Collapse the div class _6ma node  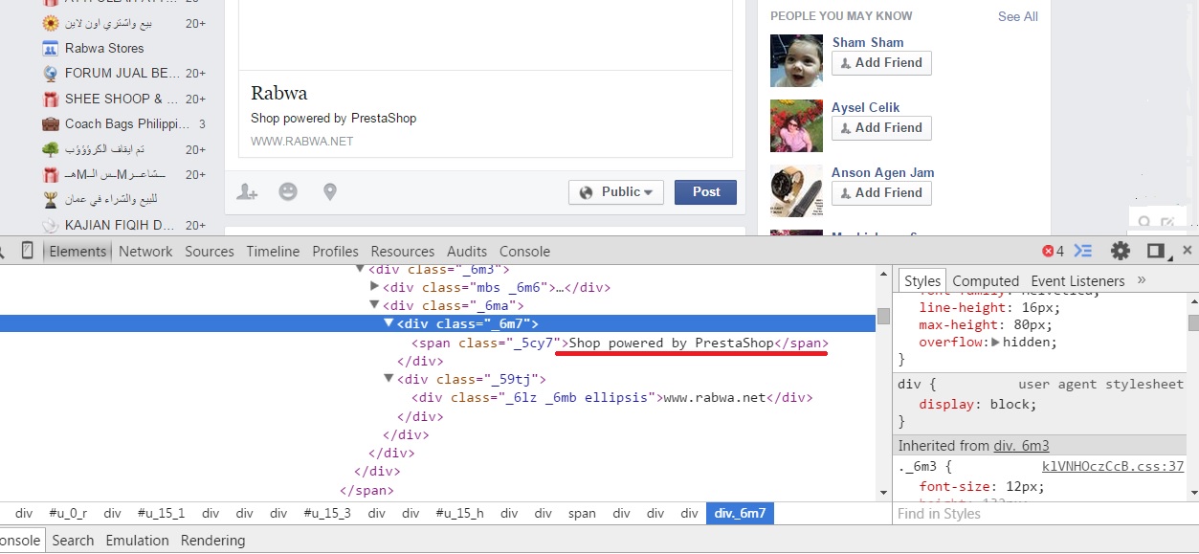pyautogui.click(x=375, y=305)
